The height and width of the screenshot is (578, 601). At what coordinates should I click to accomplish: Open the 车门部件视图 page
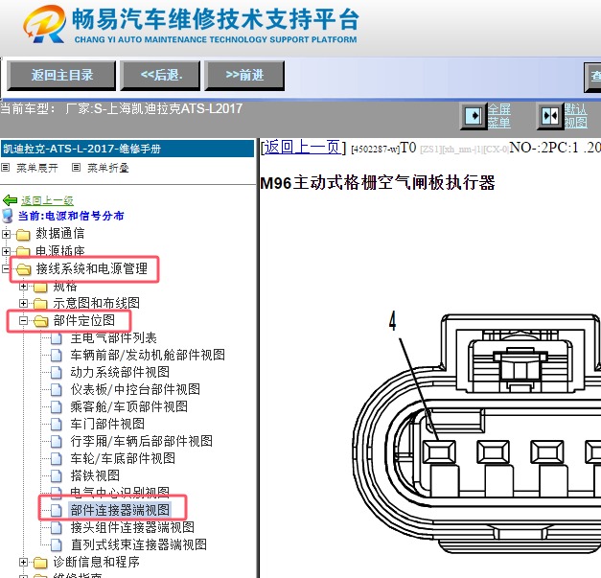(107, 424)
